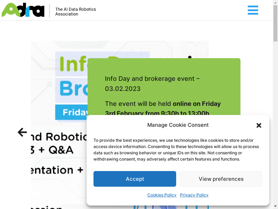This screenshot has width=278, height=209.
Task: Click the scrollbar up arrow
Action: click(x=275, y=2)
